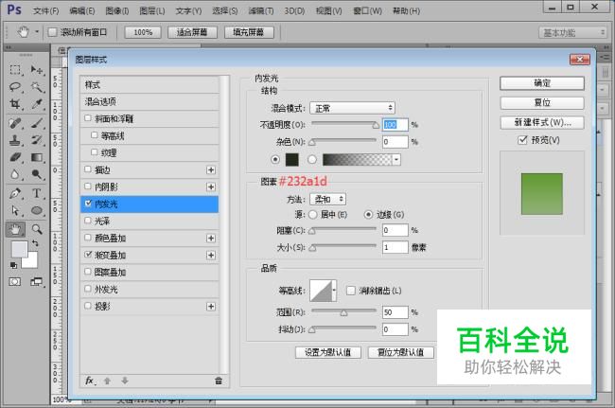Select the Pen tool
The image size is (615, 408).
[15, 193]
